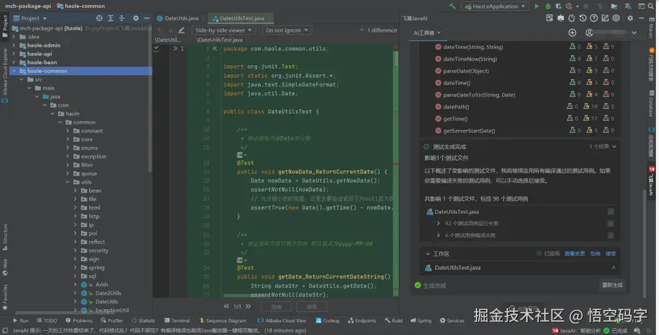
Task: Open Terminal tool window tab
Action: [x=177, y=321]
